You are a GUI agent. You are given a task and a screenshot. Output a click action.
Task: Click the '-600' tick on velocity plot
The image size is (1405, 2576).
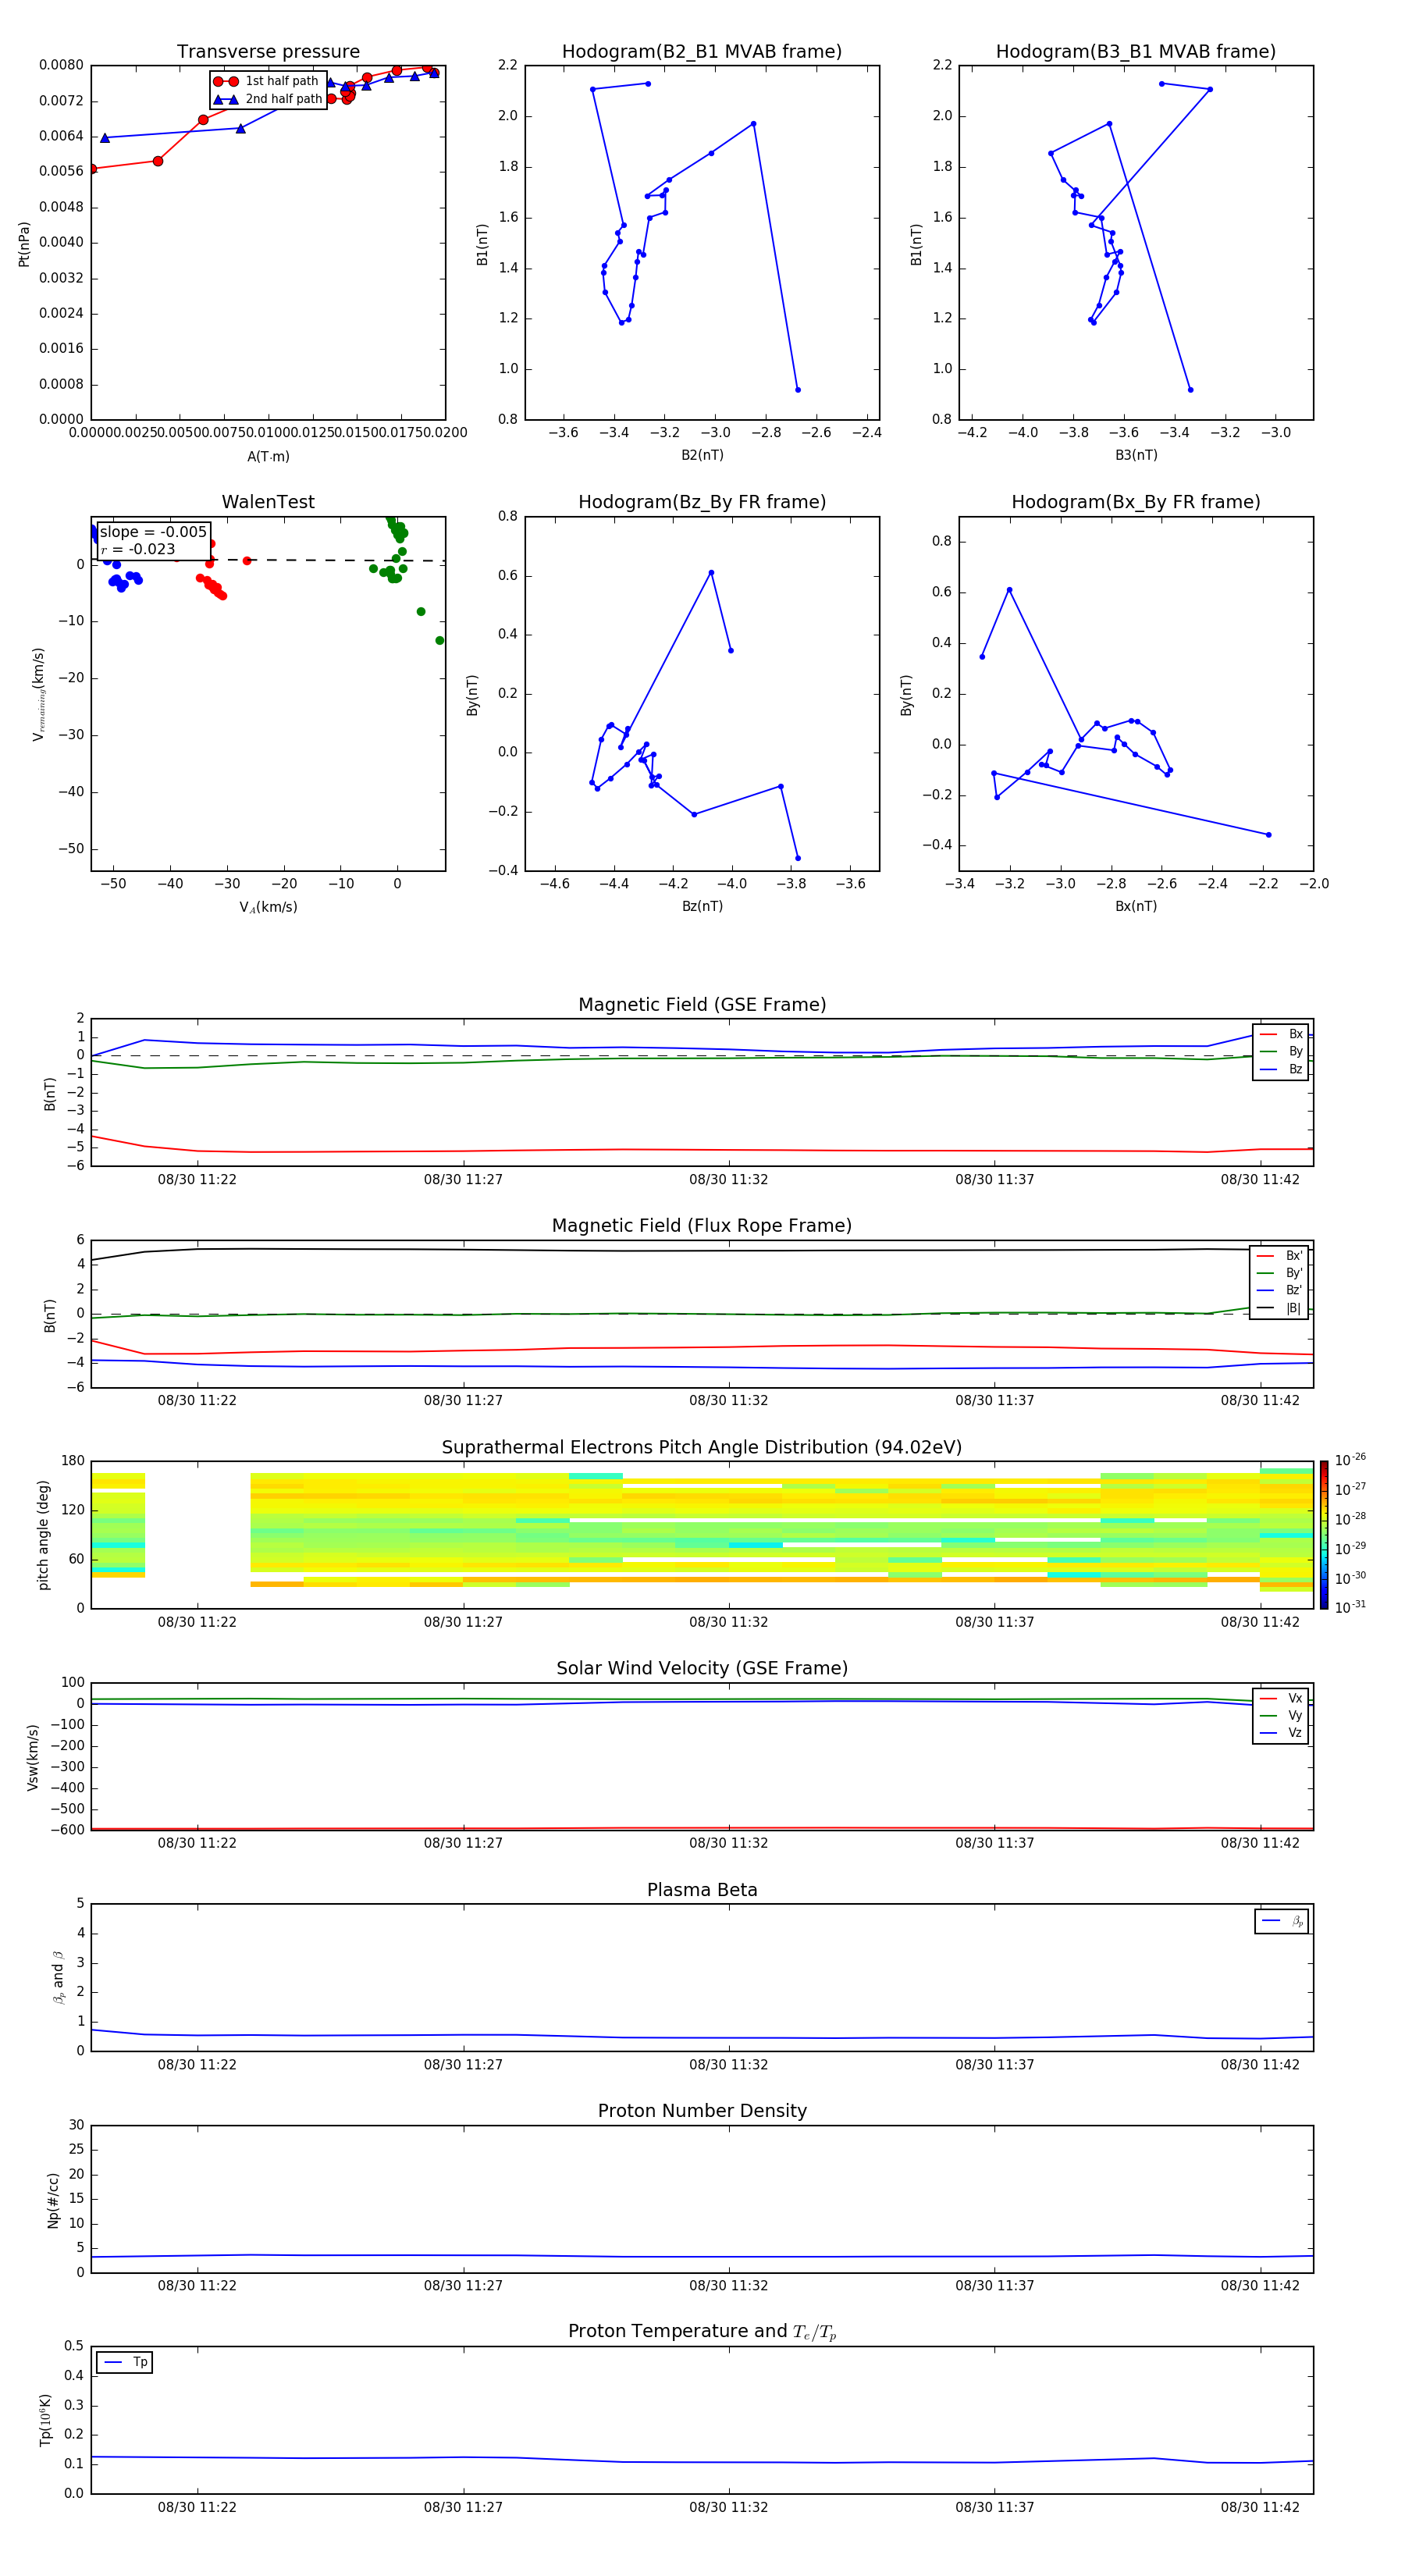(x=68, y=1830)
